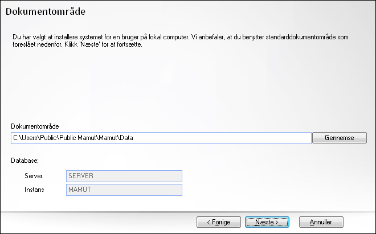This screenshot has height=234, width=376.
Task: Open folder browser with Gennemse button
Action: tap(340, 138)
